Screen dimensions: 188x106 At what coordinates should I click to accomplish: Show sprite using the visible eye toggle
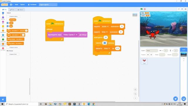148,55
